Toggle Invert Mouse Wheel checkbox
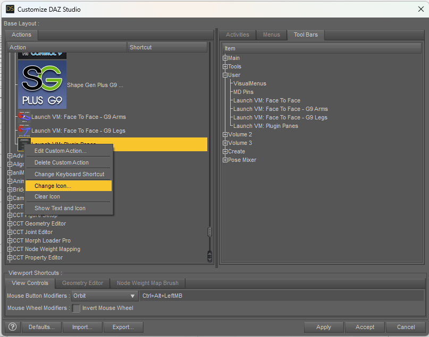429x337 pixels. (76, 308)
